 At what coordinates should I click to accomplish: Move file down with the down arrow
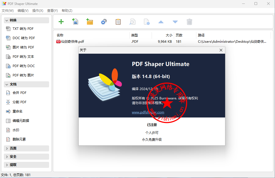175,22
